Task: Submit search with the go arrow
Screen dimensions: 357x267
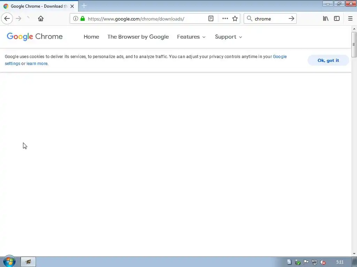Action: [291, 19]
